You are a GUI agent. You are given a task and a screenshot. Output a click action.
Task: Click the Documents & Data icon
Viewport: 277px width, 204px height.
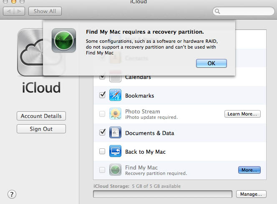tap(115, 133)
